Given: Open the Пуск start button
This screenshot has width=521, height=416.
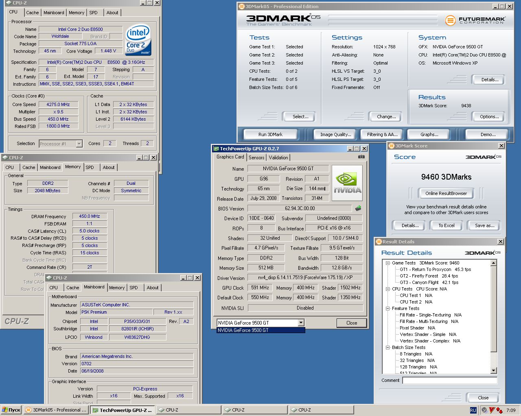Looking at the screenshot, I should tap(11, 410).
